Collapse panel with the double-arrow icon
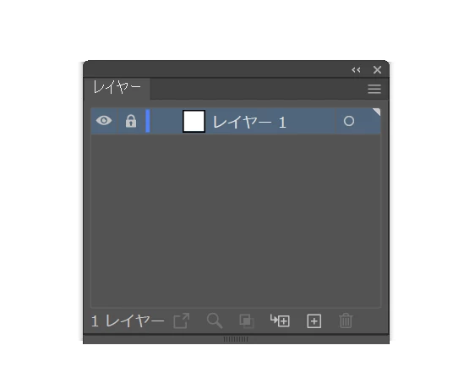Image resolution: width=453 pixels, height=389 pixels. pyautogui.click(x=356, y=70)
